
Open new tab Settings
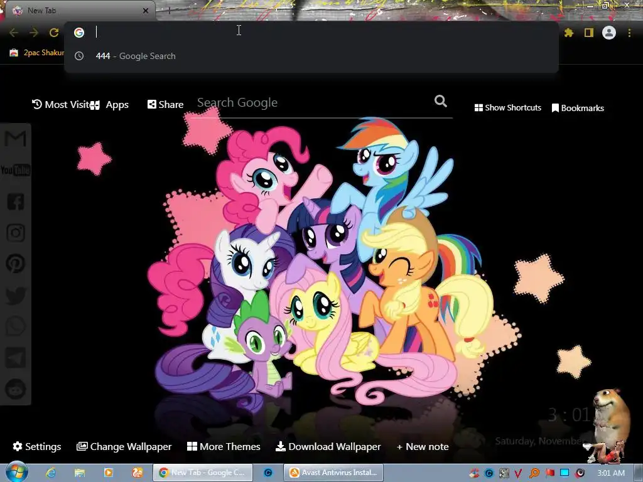tap(37, 446)
